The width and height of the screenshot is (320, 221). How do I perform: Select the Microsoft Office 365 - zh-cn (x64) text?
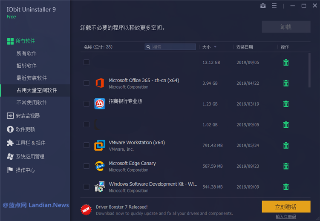[144, 80]
